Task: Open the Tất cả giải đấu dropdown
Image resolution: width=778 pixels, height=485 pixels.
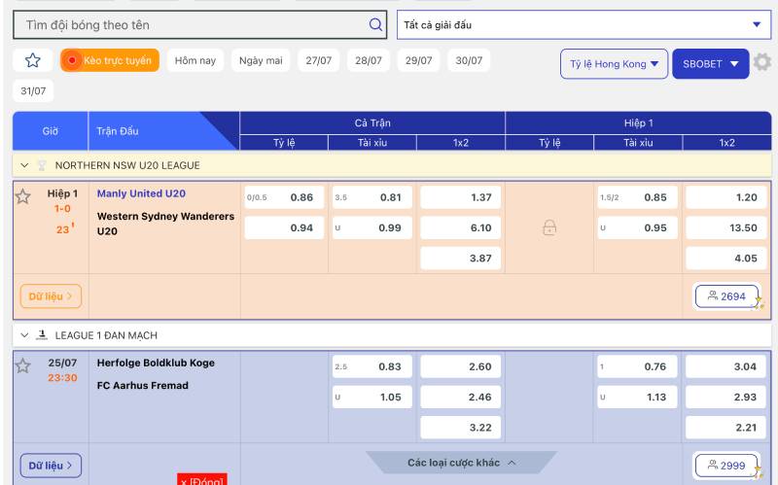Action: pos(584,24)
